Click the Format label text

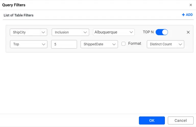tap(134, 43)
